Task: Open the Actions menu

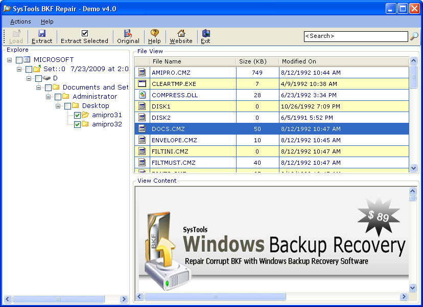Action: 20,21
